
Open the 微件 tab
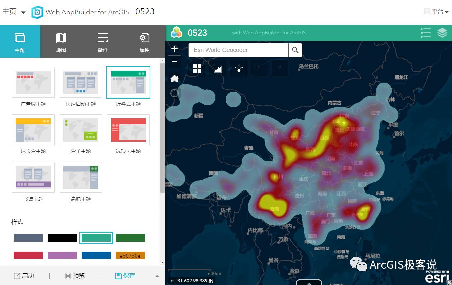103,42
